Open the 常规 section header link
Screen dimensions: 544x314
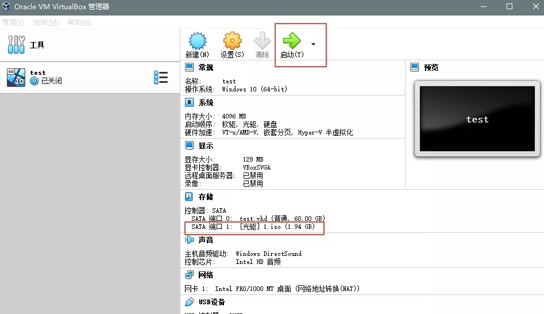click(x=206, y=67)
